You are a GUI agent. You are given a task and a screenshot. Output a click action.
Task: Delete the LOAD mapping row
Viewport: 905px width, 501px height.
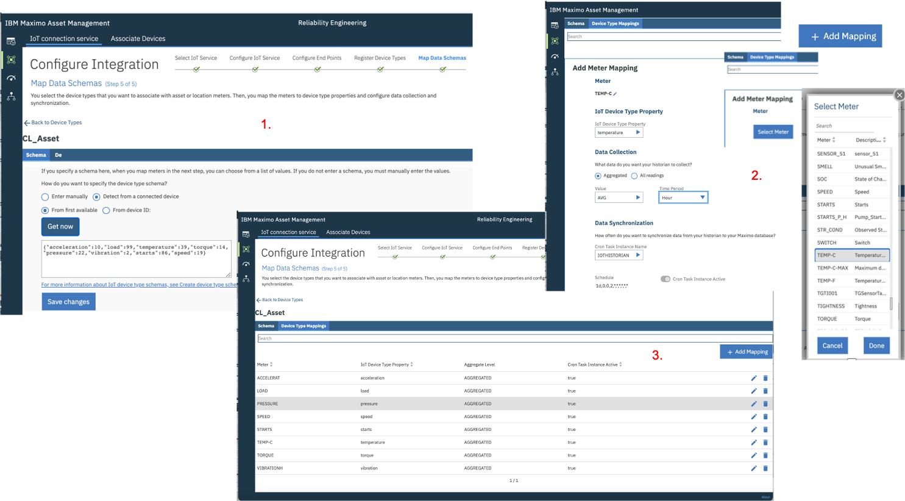[765, 391]
